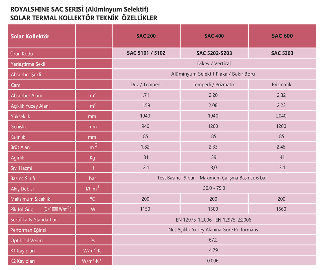Select the 'SAC 400' column header
The width and height of the screenshot is (330, 270).
(214, 36)
